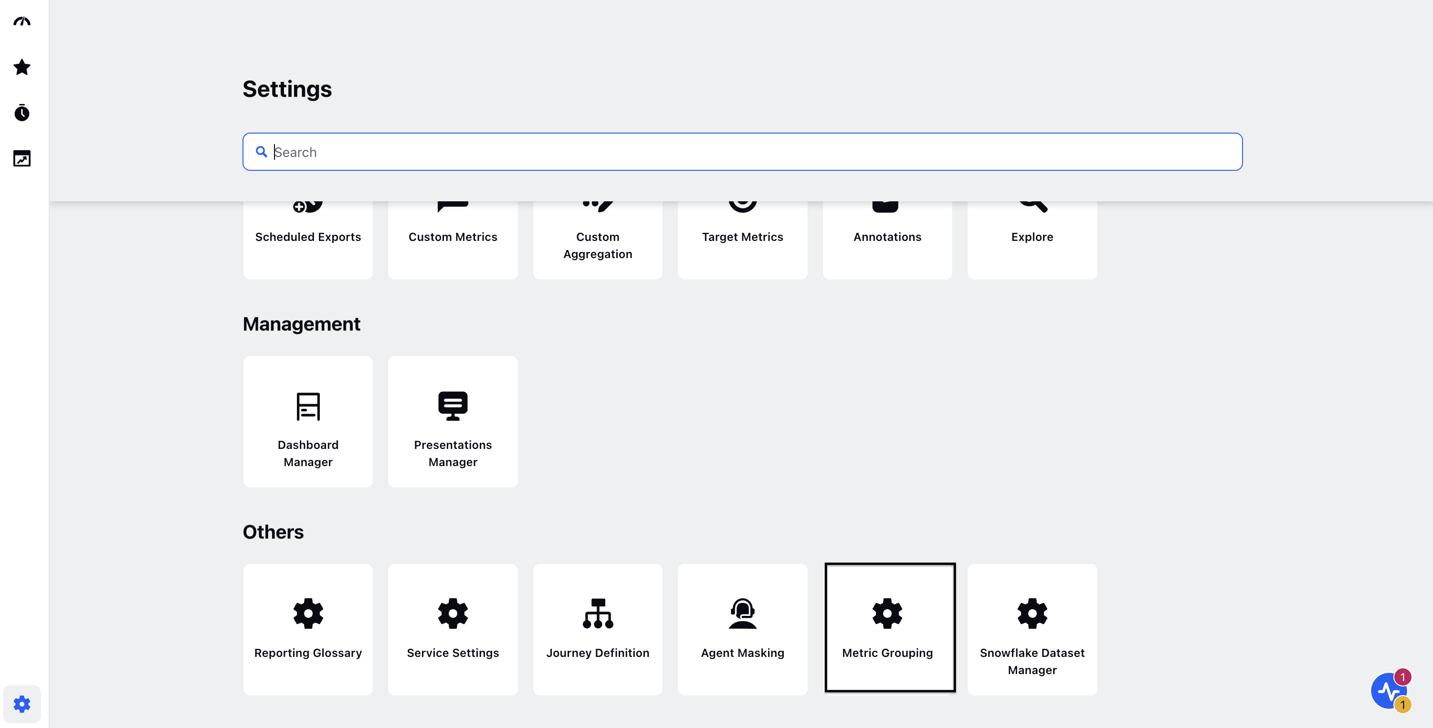Image resolution: width=1433 pixels, height=728 pixels.
Task: Click Journey Definition label text
Action: (598, 653)
